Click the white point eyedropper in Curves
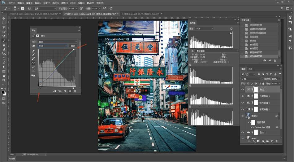 tap(33, 59)
